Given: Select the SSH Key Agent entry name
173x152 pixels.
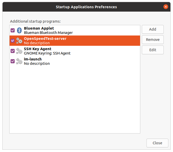Looking at the screenshot, I should (x=38, y=49).
